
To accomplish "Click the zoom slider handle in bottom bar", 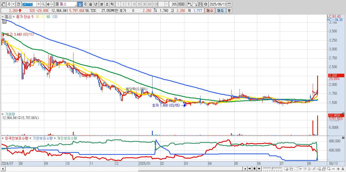I will (272, 168).
